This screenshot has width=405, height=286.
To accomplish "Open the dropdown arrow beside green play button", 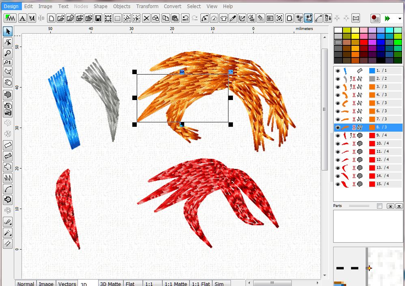I will 400,19.
